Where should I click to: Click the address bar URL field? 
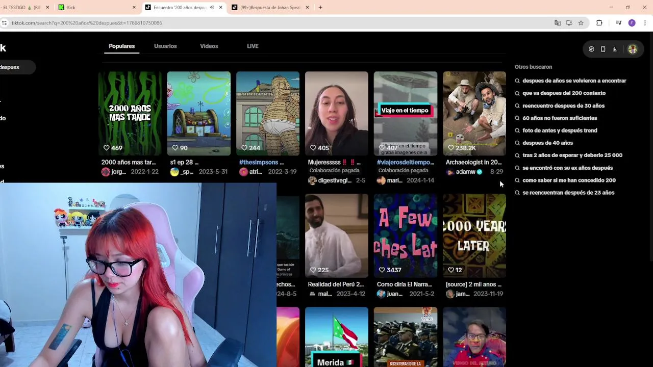(281, 23)
